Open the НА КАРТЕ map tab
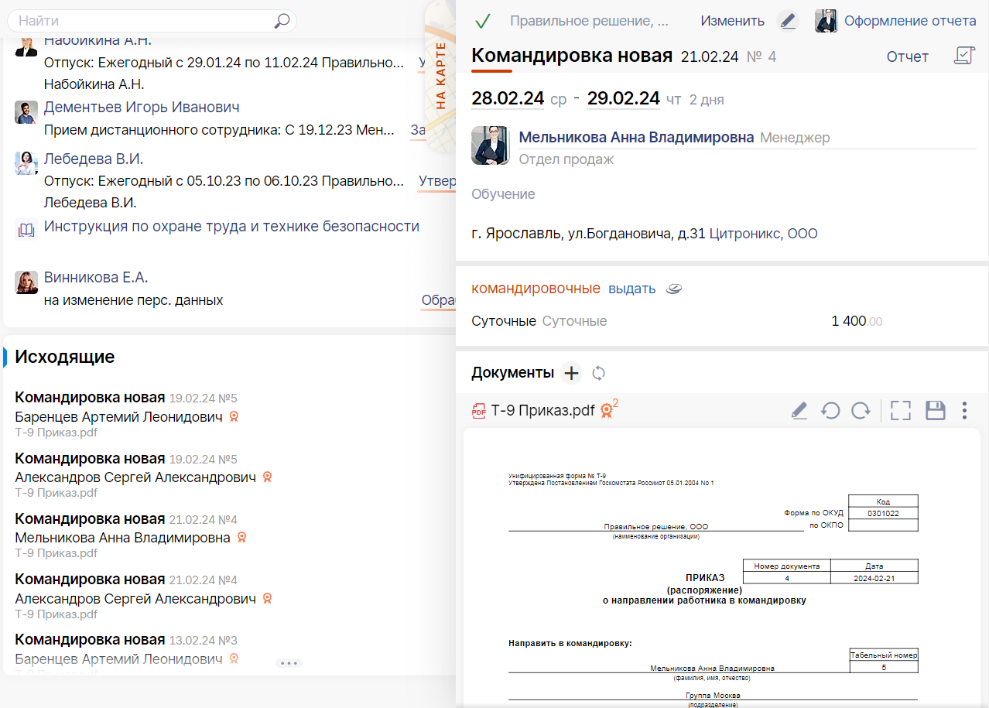This screenshot has height=708, width=989. pyautogui.click(x=440, y=75)
